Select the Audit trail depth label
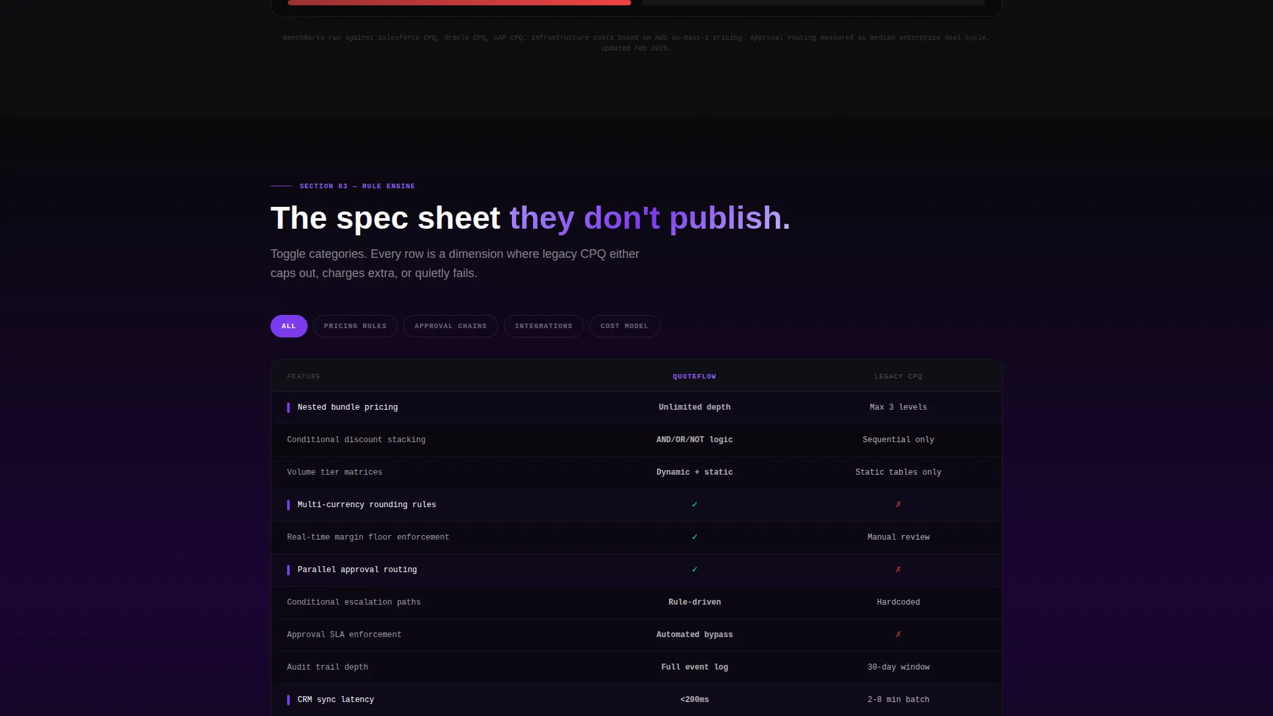The height and width of the screenshot is (716, 1273). [x=328, y=667]
